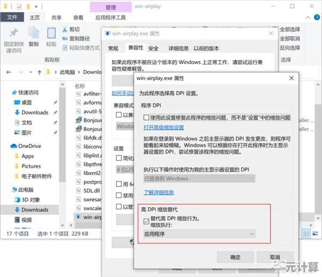Open Videos (视频) folder
The height and width of the screenshot is (277, 322).
(23, 220)
